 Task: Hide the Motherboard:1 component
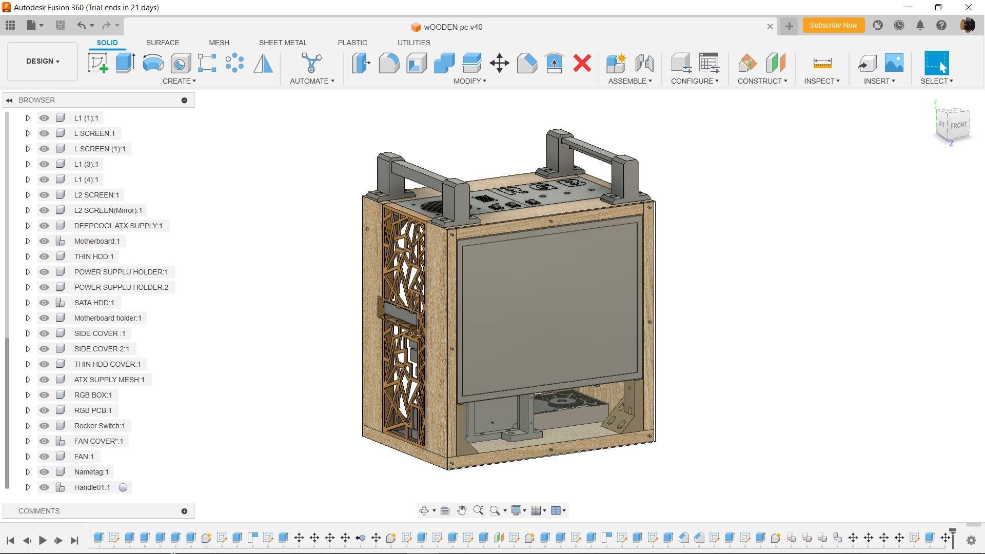pos(44,241)
